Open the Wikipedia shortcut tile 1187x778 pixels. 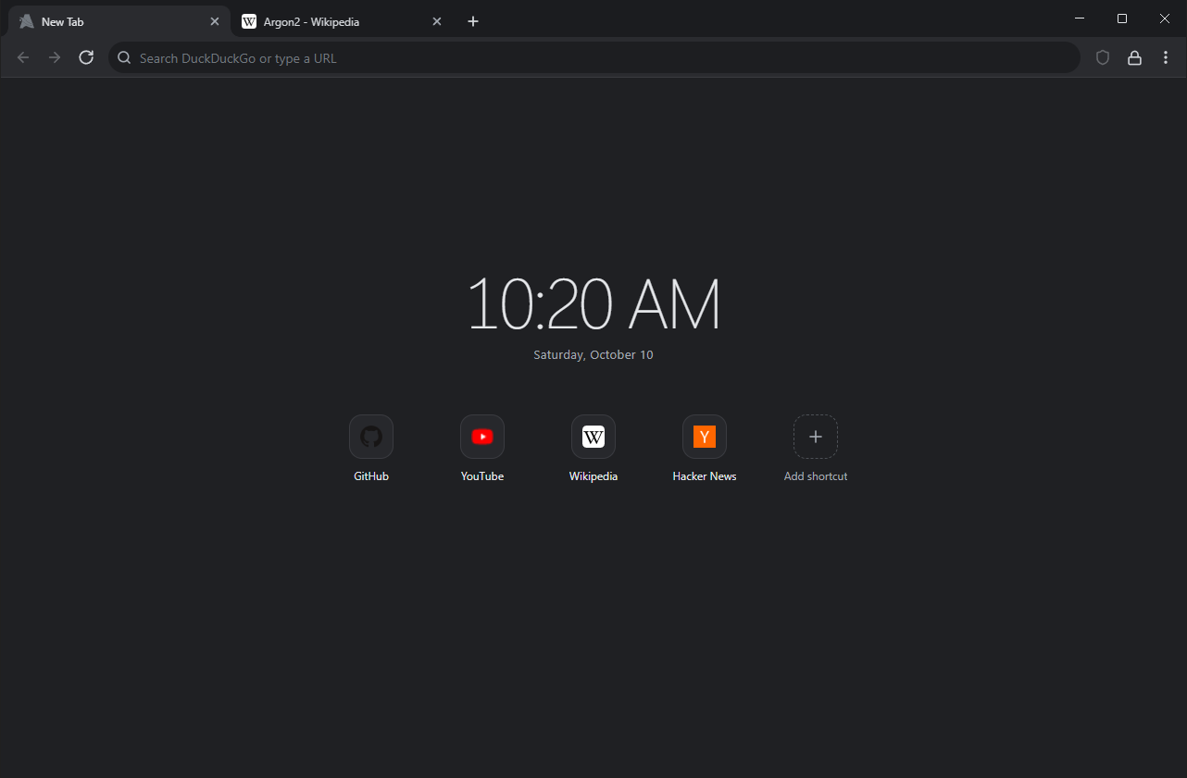[593, 437]
